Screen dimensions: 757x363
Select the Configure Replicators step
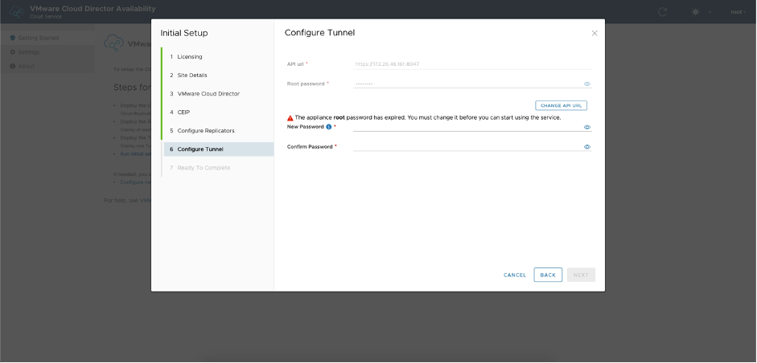(x=206, y=131)
